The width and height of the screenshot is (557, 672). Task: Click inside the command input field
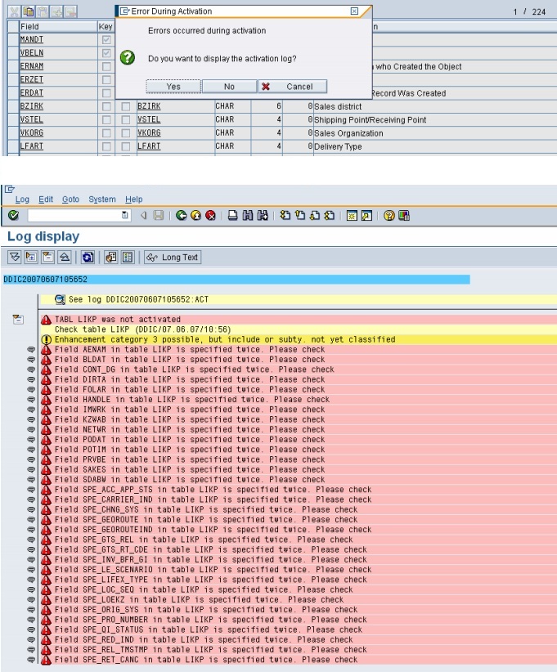[75, 215]
